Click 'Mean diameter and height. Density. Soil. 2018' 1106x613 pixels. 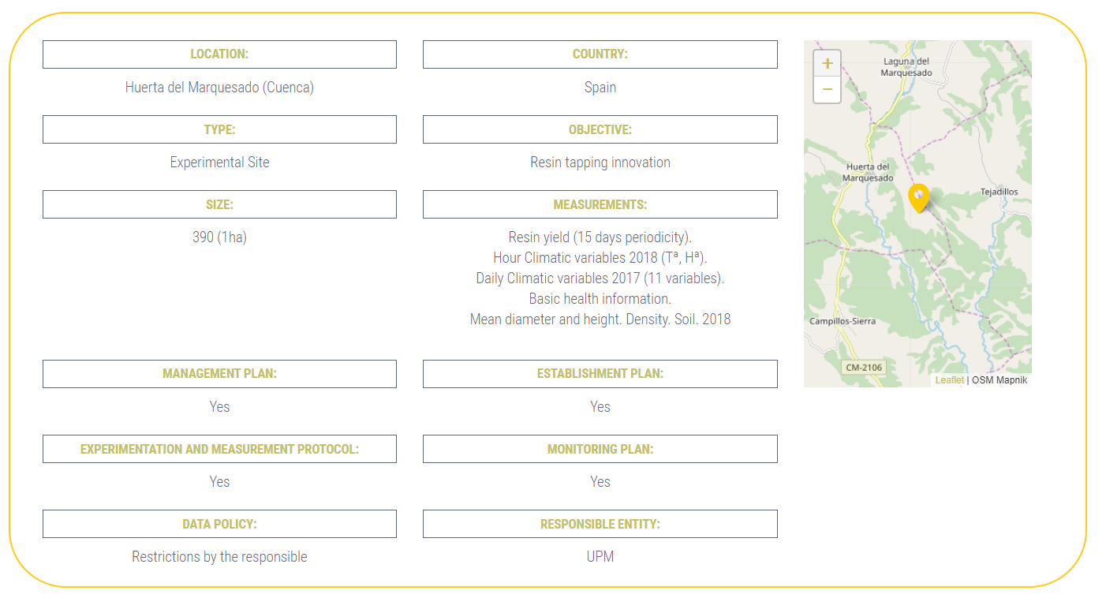click(600, 320)
